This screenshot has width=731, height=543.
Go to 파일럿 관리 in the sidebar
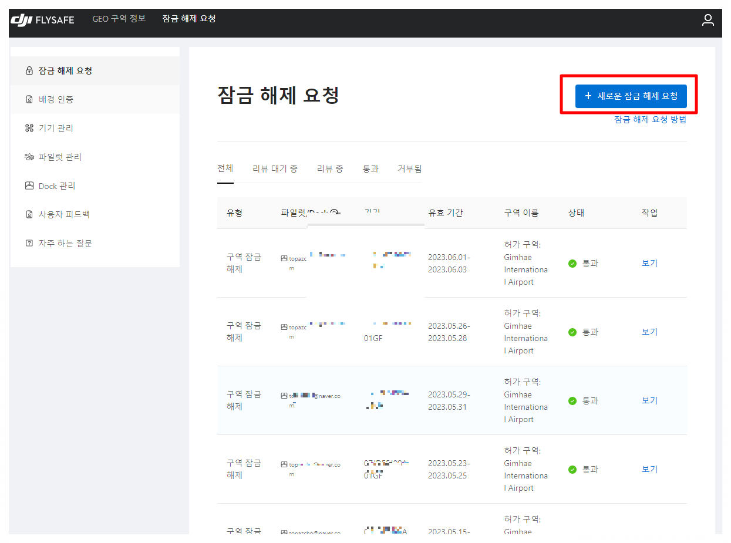[95, 157]
